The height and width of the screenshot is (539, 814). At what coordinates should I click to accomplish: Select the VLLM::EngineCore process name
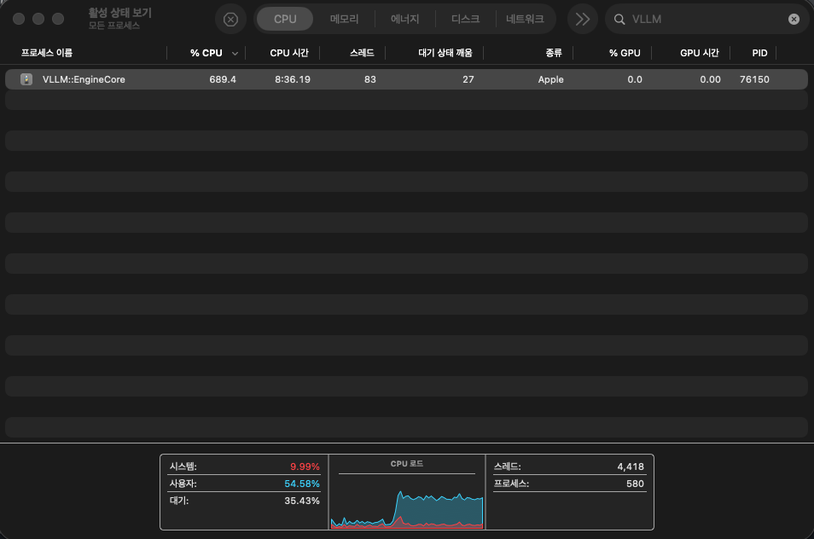(x=84, y=79)
